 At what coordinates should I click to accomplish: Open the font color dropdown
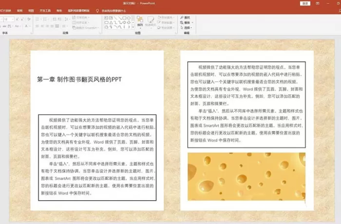(x=30, y=26)
